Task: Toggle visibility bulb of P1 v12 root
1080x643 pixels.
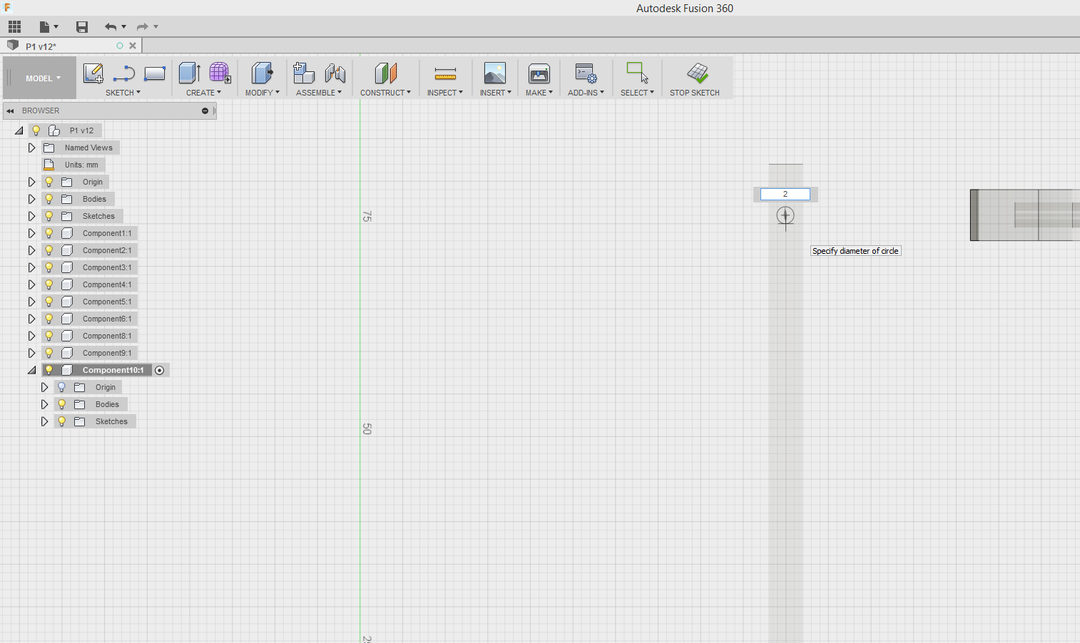Action: point(36,130)
